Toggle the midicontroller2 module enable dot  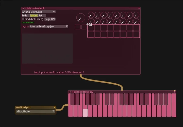pyautogui.click(x=23, y=8)
